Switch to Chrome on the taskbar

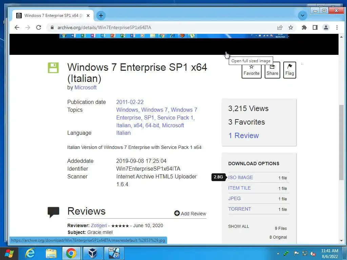(71, 253)
